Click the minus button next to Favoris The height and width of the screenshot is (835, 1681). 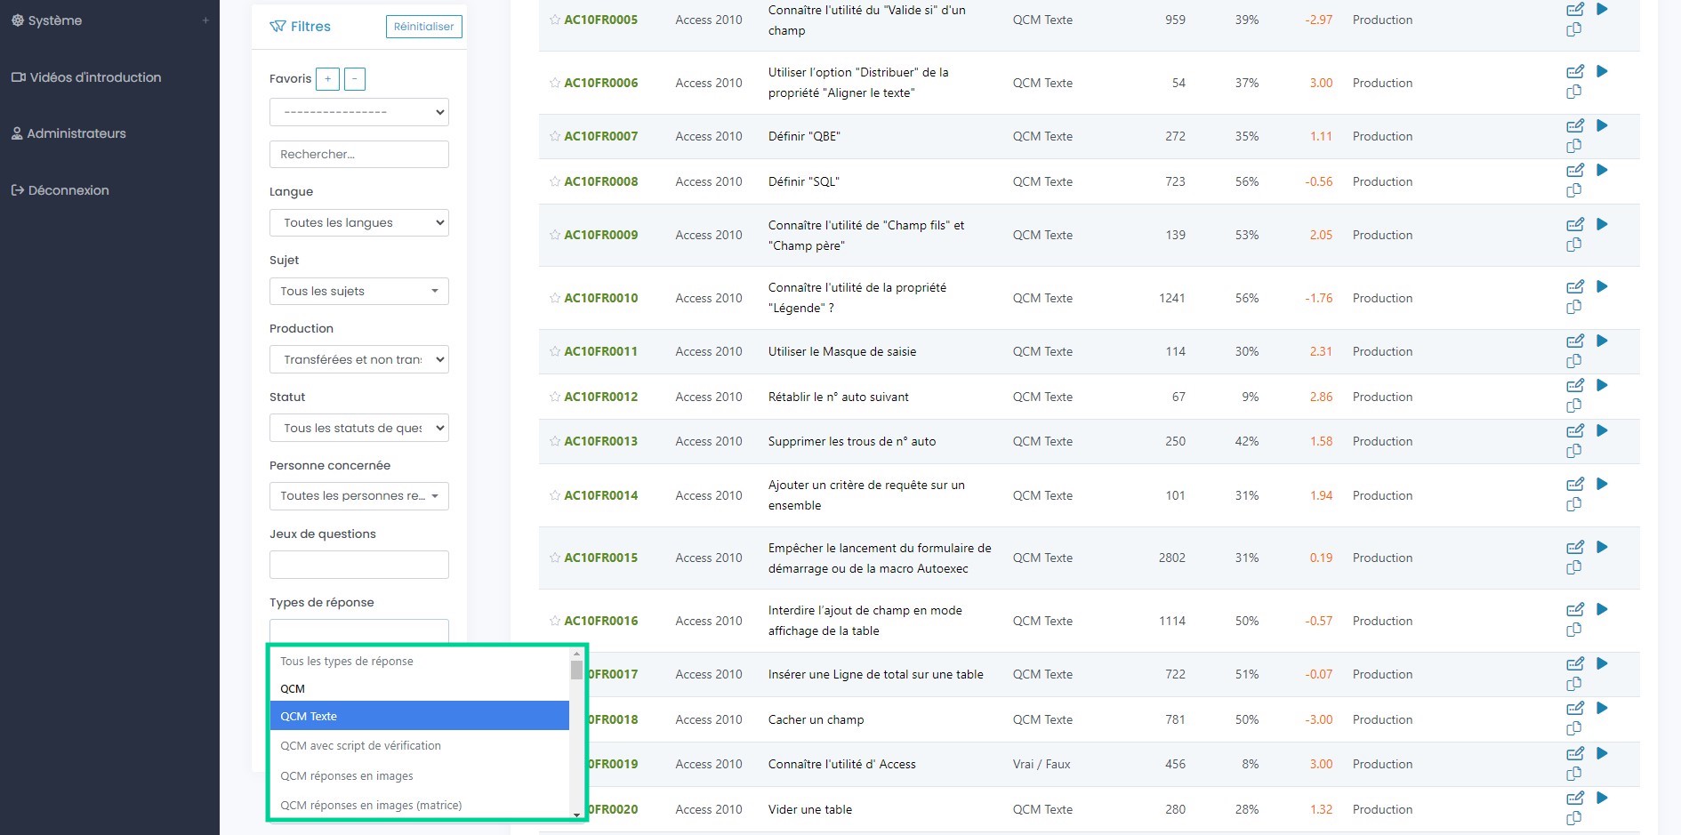[354, 79]
